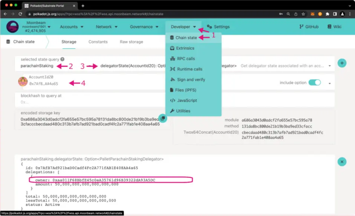Screen dimensions: 355x216
Task: Open the delegatorState method dropdown arrow
Action: click(330, 66)
